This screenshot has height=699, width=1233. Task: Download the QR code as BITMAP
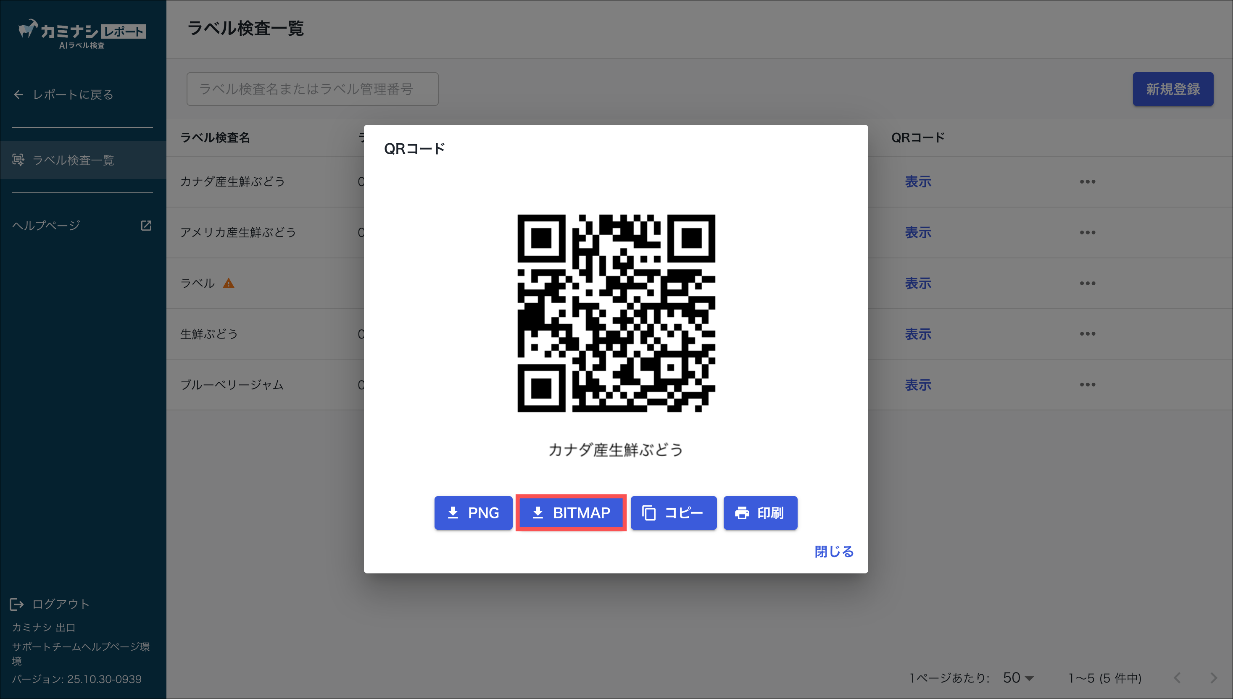[571, 513]
